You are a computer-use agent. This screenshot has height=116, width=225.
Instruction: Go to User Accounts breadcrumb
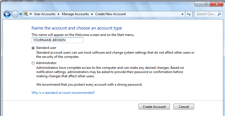(45, 14)
